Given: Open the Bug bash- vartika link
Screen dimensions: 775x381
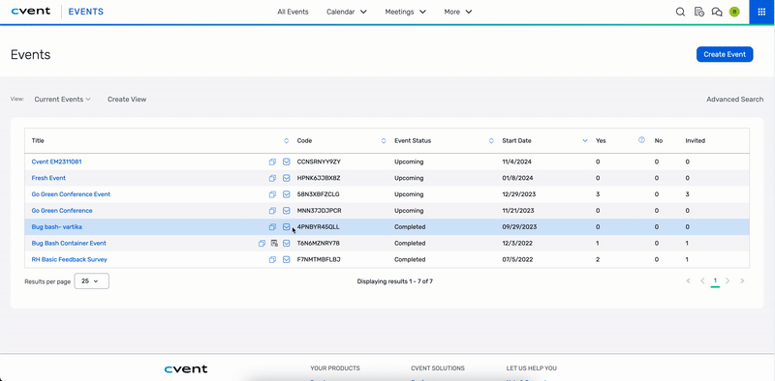Looking at the screenshot, I should (x=56, y=227).
